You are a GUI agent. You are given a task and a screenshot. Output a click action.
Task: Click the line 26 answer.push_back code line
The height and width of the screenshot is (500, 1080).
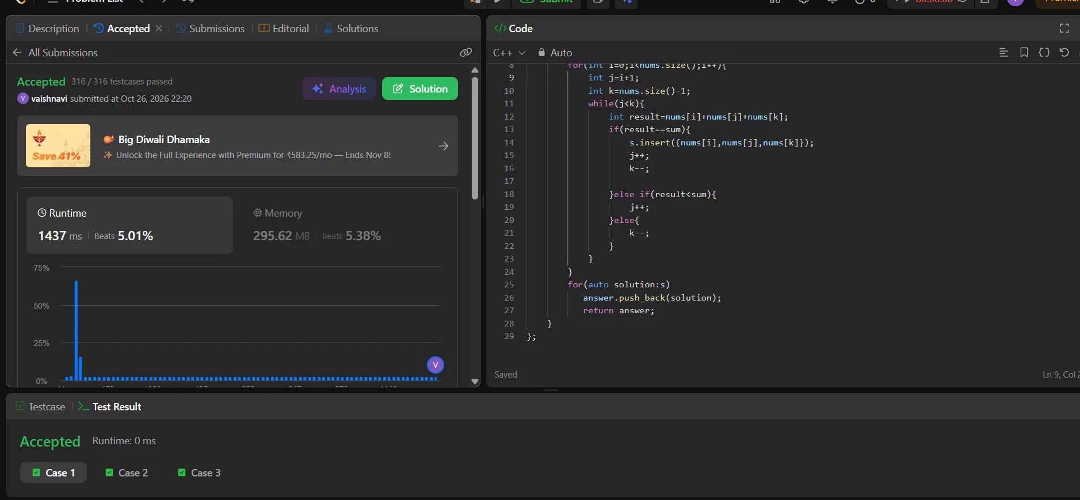pyautogui.click(x=652, y=298)
